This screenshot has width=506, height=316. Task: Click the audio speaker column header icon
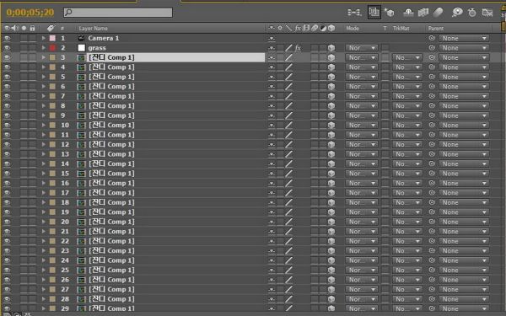point(15,29)
